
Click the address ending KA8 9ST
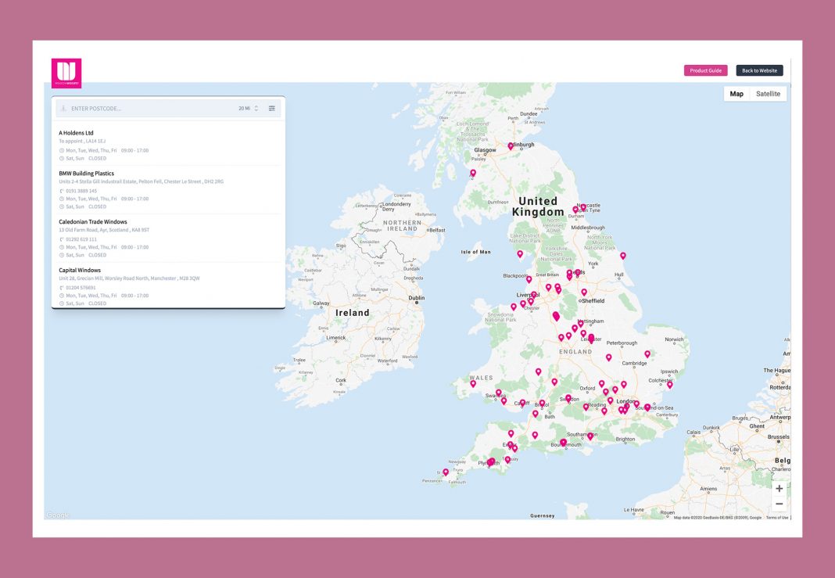[x=104, y=230]
